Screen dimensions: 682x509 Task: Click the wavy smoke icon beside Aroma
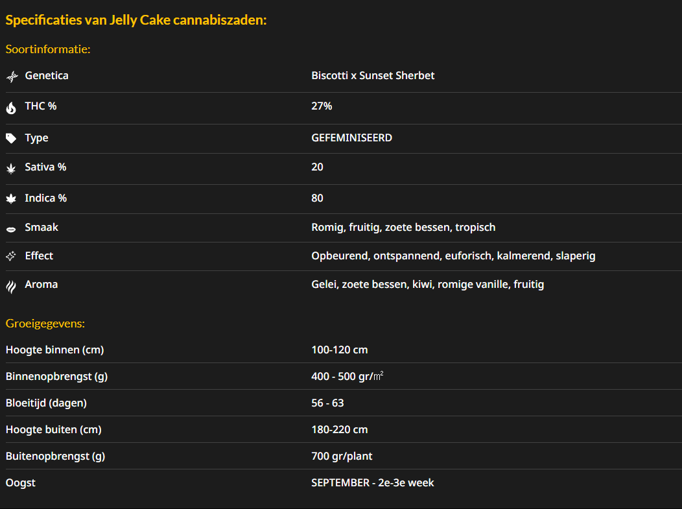pos(11,286)
